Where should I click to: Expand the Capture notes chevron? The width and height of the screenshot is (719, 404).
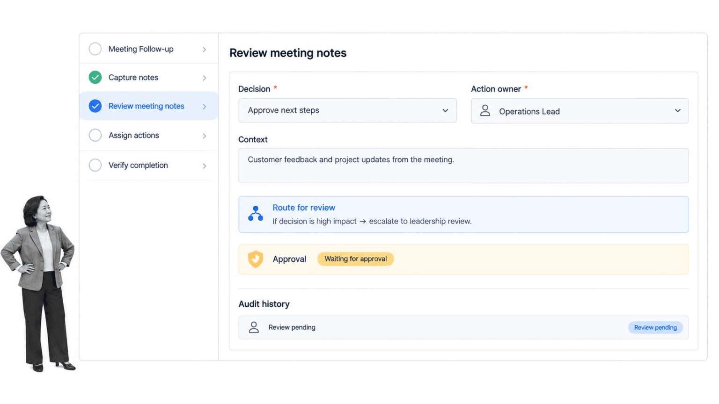pos(205,78)
